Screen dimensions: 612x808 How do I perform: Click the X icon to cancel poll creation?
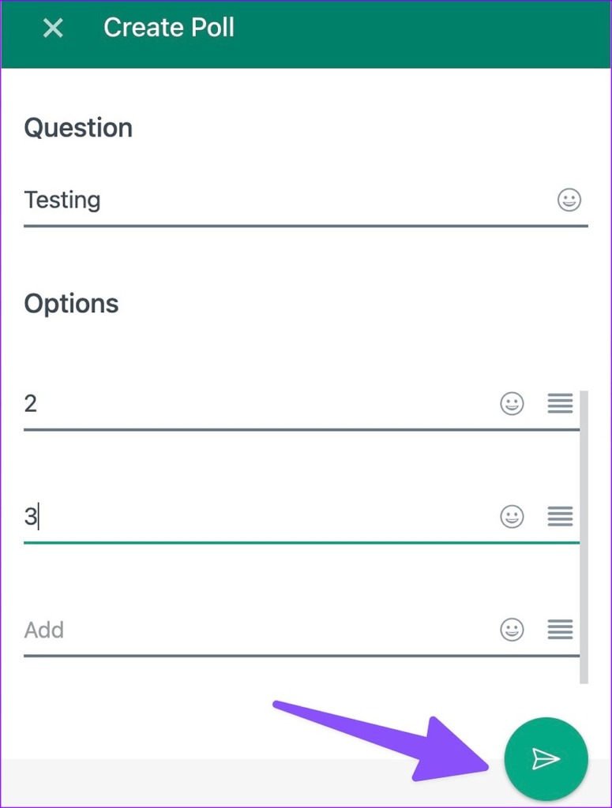52,28
